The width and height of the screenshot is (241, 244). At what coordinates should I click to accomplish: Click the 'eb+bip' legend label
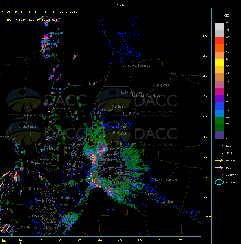[231, 175]
